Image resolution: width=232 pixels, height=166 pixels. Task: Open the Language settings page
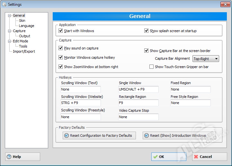[26, 26]
